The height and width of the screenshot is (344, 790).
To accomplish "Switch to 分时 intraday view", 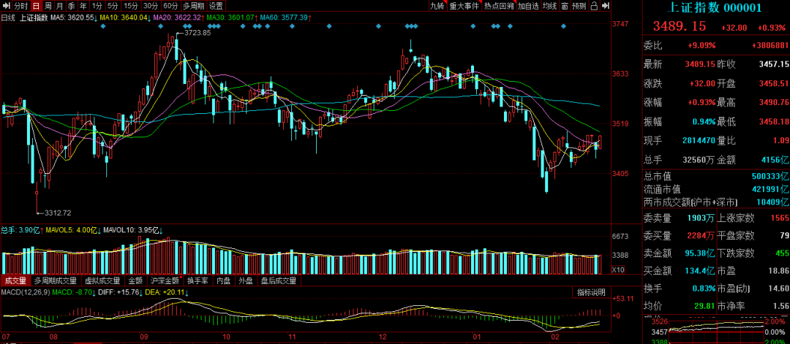I will pos(20,6).
